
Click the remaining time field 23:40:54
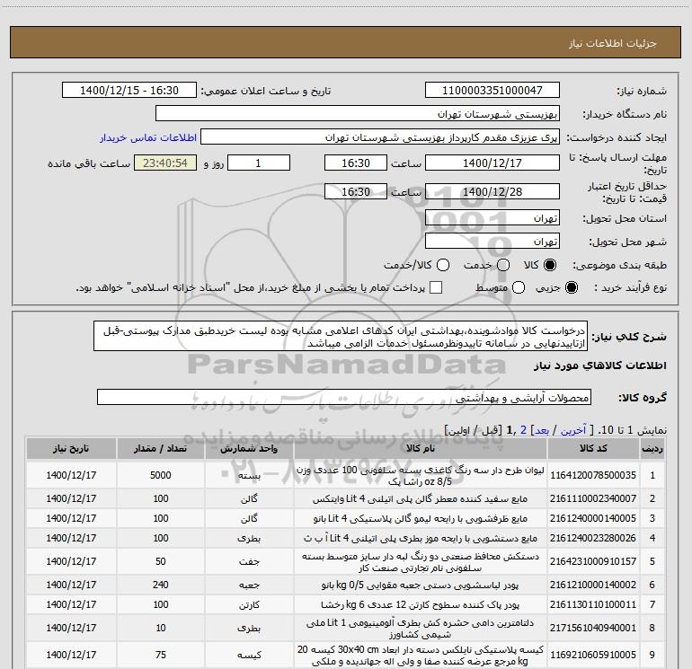[165, 163]
